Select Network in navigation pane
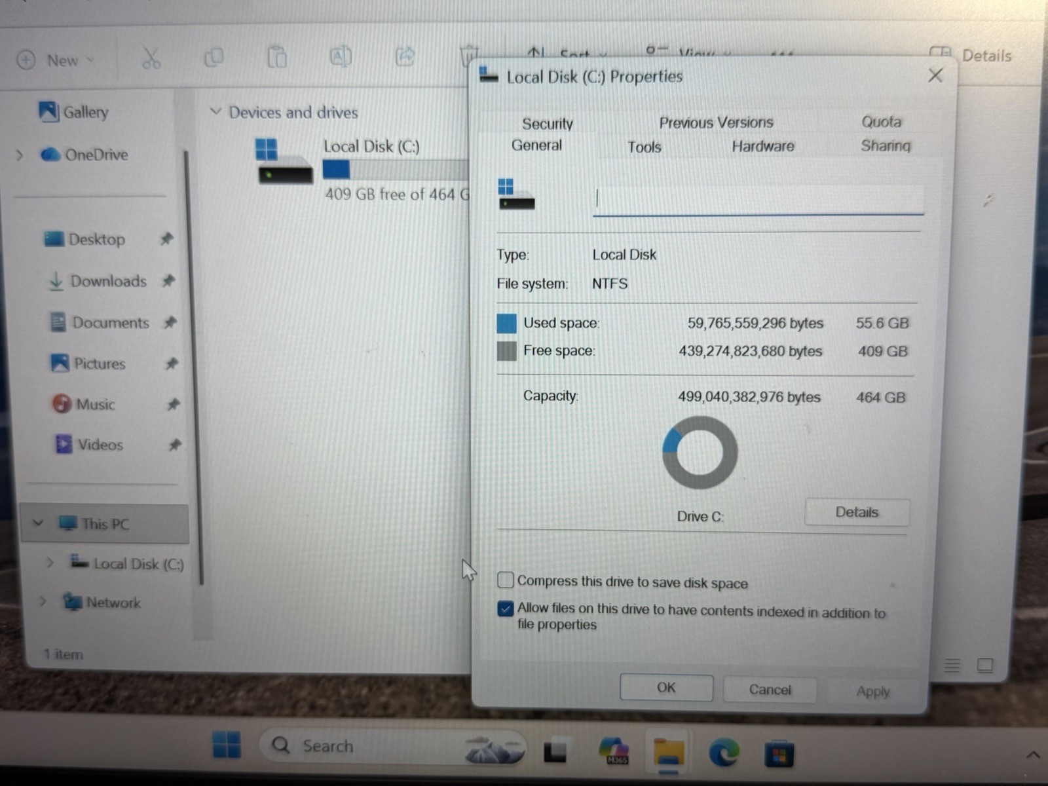This screenshot has width=1048, height=786. pos(102,602)
